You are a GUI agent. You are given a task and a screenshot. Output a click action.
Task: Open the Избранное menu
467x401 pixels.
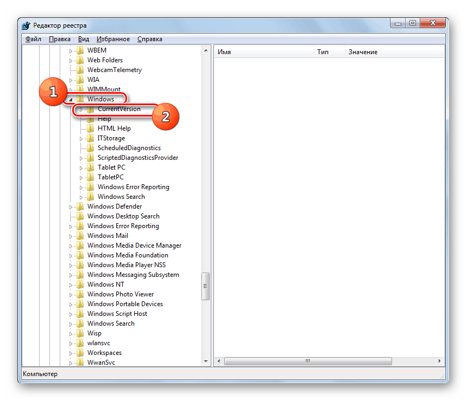coord(113,39)
